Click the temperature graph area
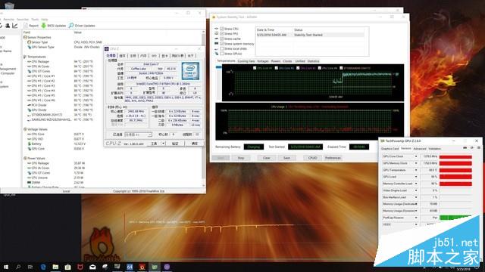Image resolution: width=485 pixels, height=272 pixels. tap(313, 82)
